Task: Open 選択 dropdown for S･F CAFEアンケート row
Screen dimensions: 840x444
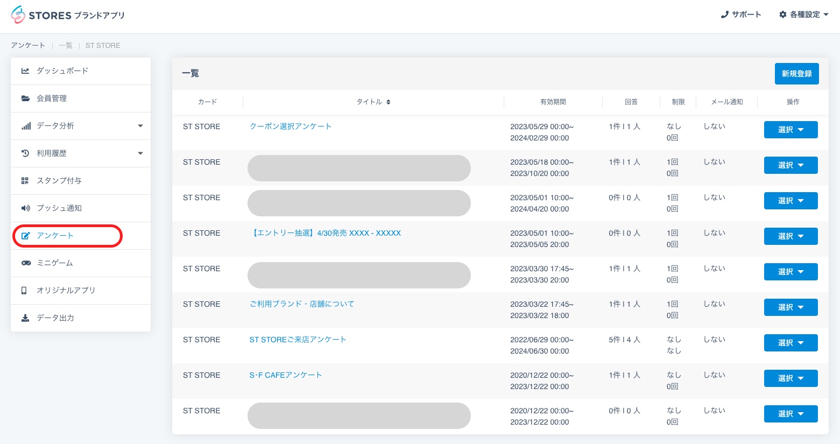Action: [x=790, y=378]
